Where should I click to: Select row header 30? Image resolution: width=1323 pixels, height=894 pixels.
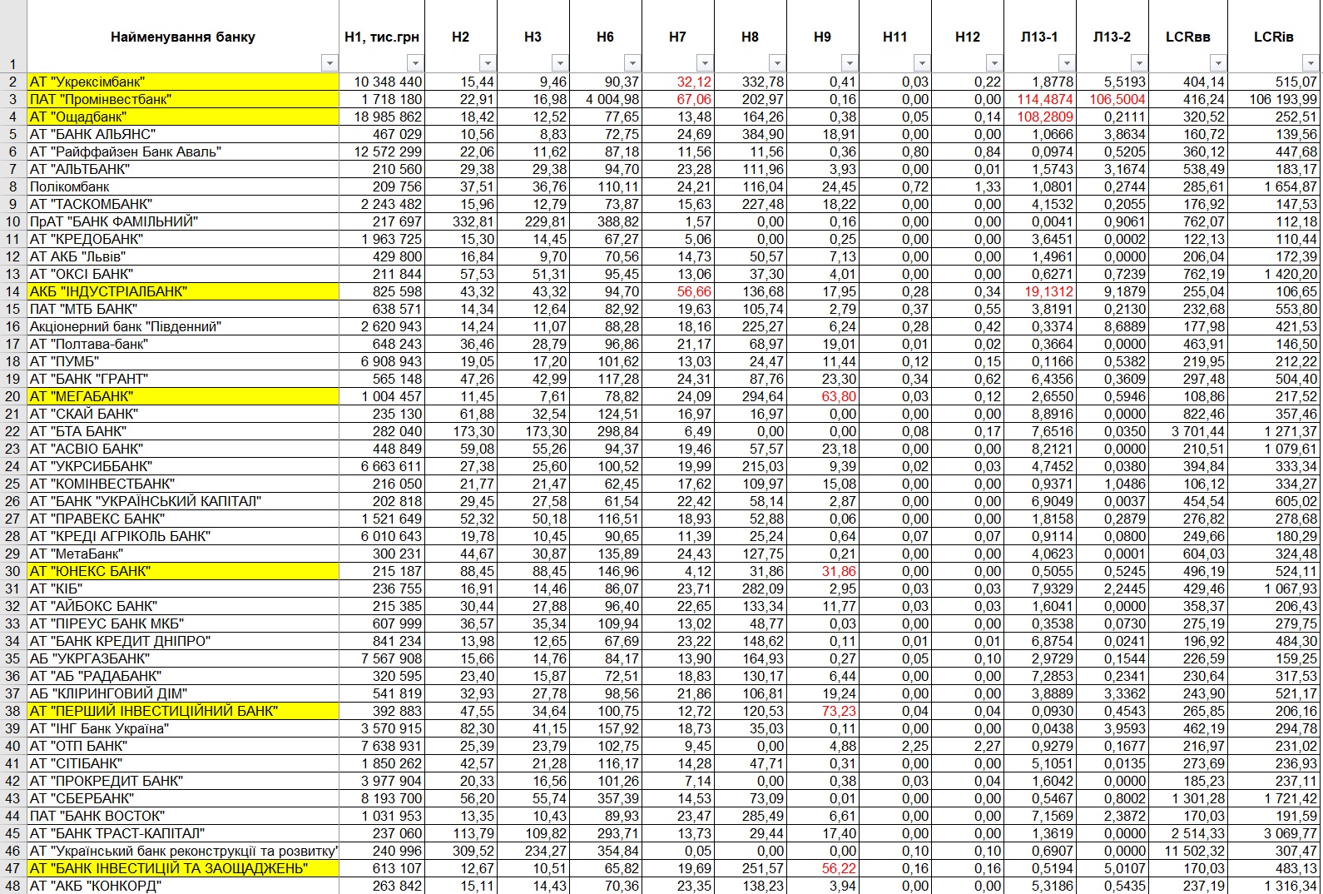[13, 571]
